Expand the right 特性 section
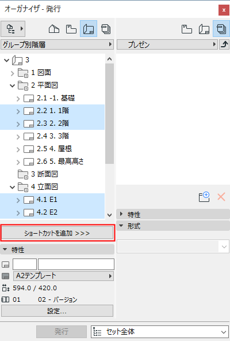Image resolution: width=230 pixels, height=341 pixels. [x=121, y=214]
